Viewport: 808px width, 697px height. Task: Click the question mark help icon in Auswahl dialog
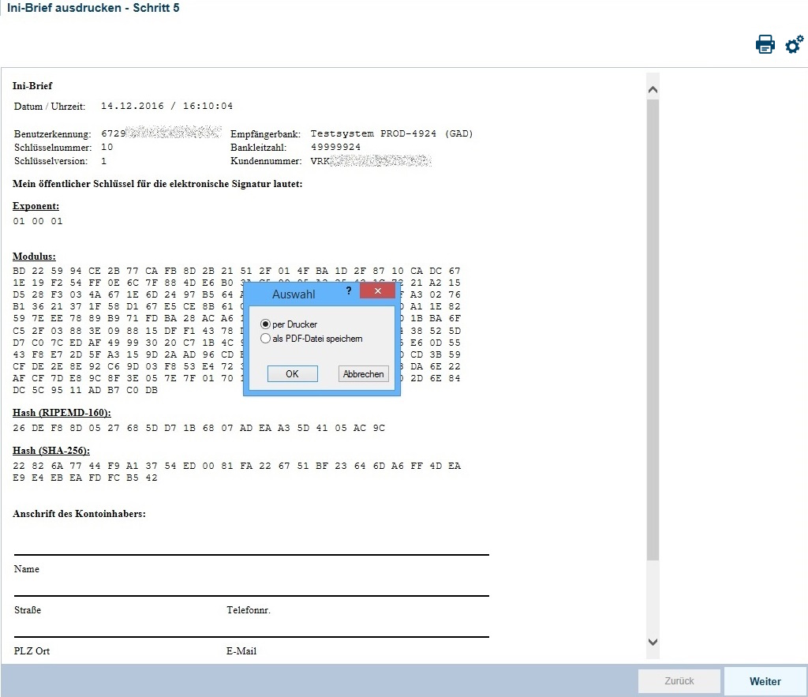click(x=349, y=291)
